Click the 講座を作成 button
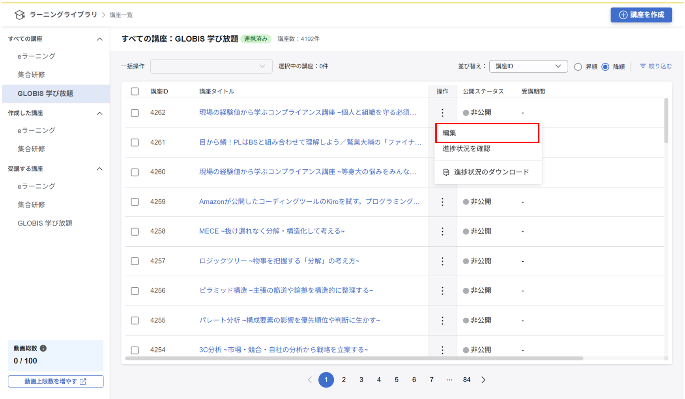 641,15
